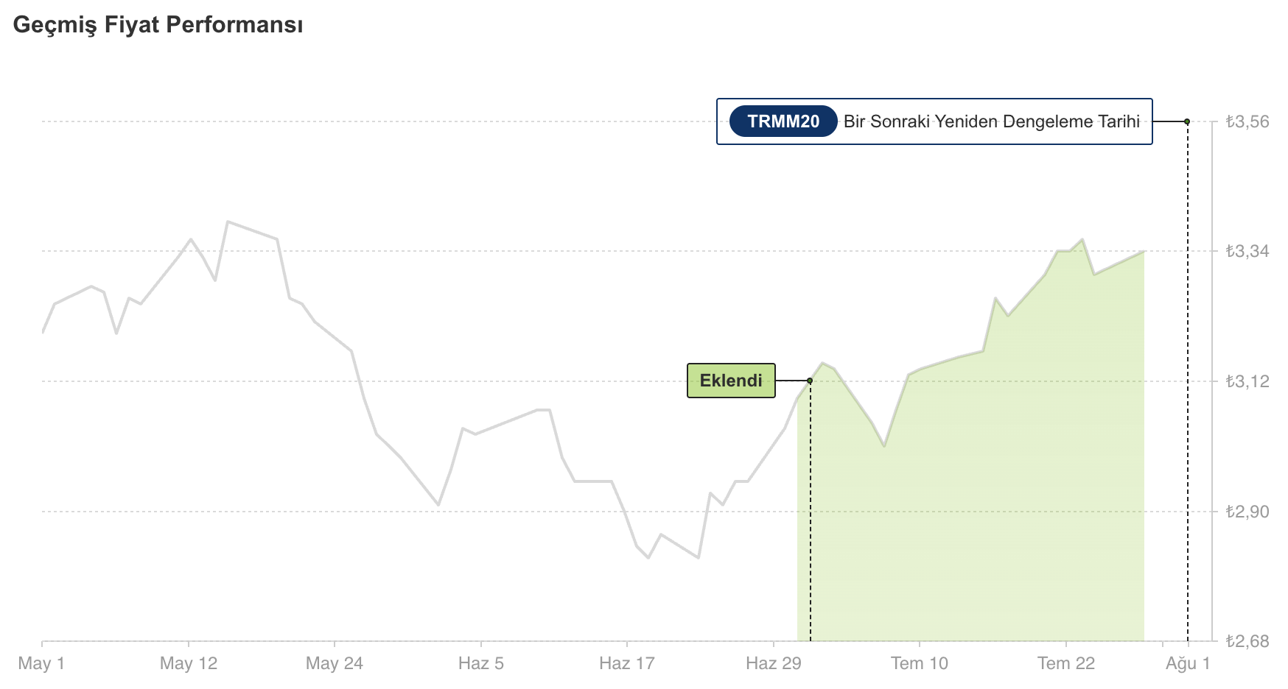The image size is (1288, 689).
Task: Click the ₺2,90 price axis label
Action: pyautogui.click(x=1247, y=512)
